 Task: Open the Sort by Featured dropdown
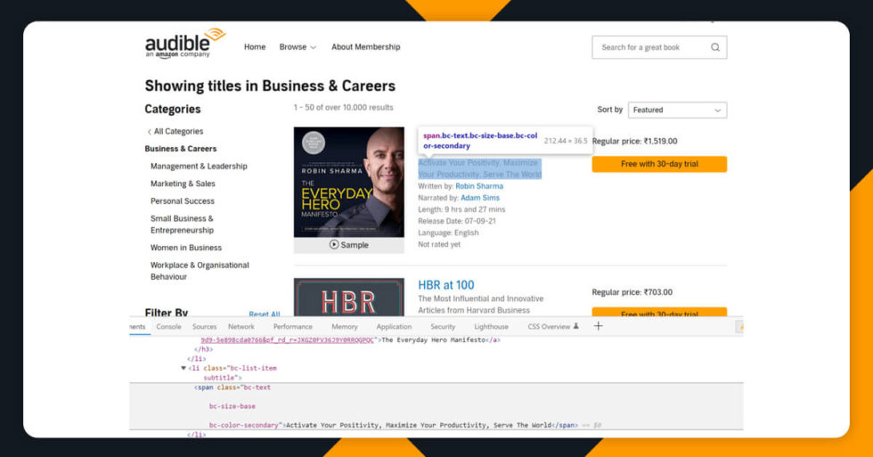pos(677,110)
